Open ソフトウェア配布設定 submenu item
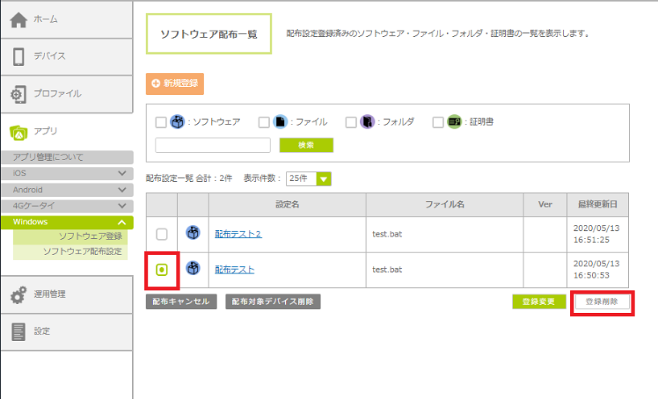The height and width of the screenshot is (399, 658). coord(82,252)
